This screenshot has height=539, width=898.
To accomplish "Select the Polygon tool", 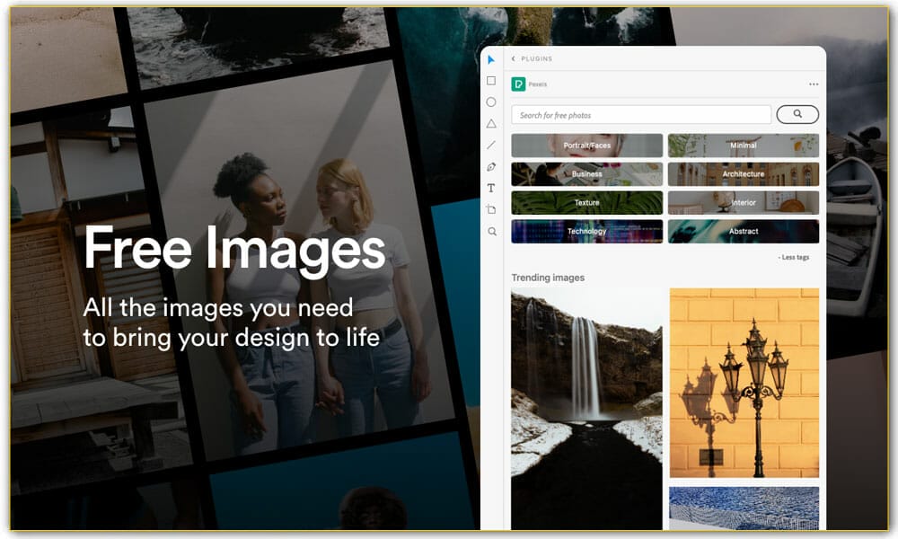I will (491, 124).
